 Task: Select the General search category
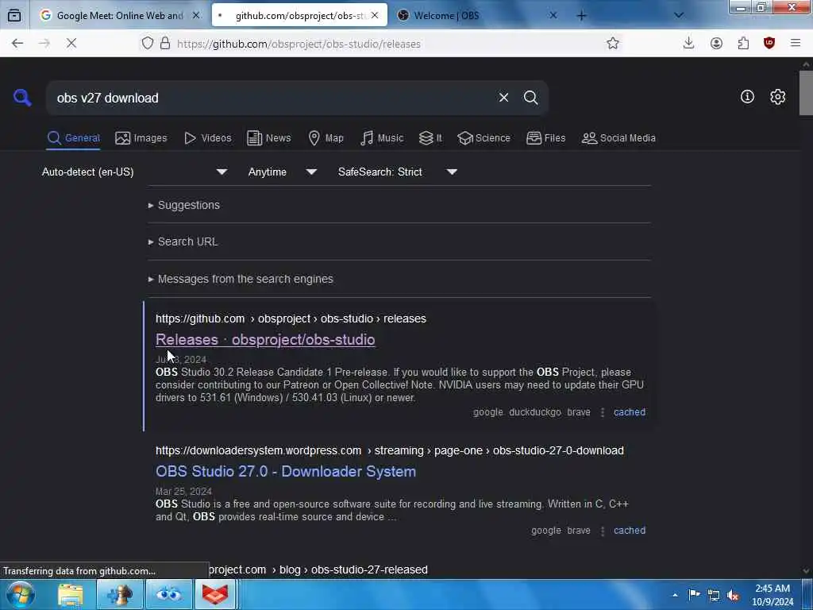coord(73,138)
